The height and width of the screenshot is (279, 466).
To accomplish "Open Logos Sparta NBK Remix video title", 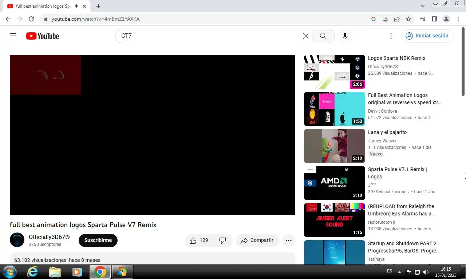I will tap(396, 58).
